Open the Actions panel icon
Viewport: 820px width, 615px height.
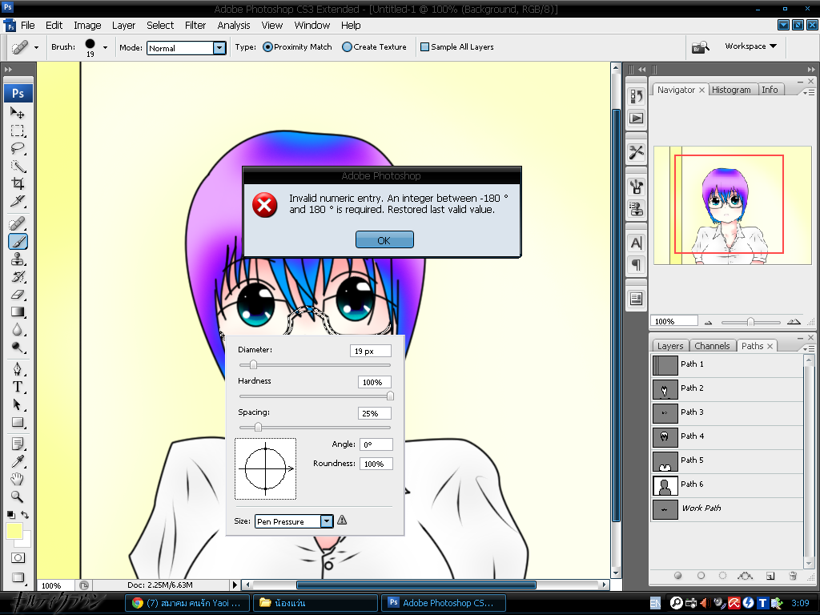point(637,119)
